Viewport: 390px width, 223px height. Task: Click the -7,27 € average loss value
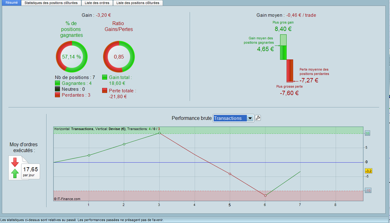(309, 81)
